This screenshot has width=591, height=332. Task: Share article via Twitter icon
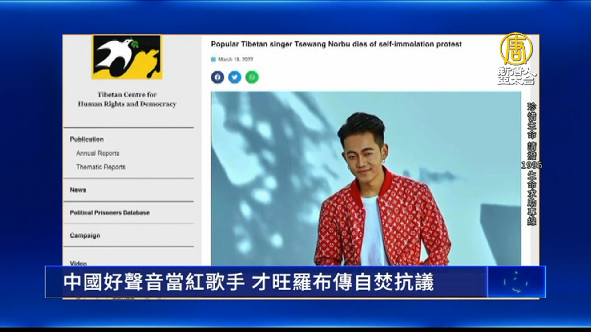[x=235, y=77]
